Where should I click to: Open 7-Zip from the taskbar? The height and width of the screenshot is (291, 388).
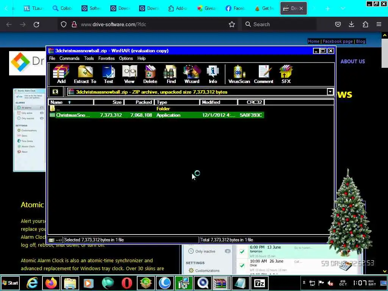point(259,283)
